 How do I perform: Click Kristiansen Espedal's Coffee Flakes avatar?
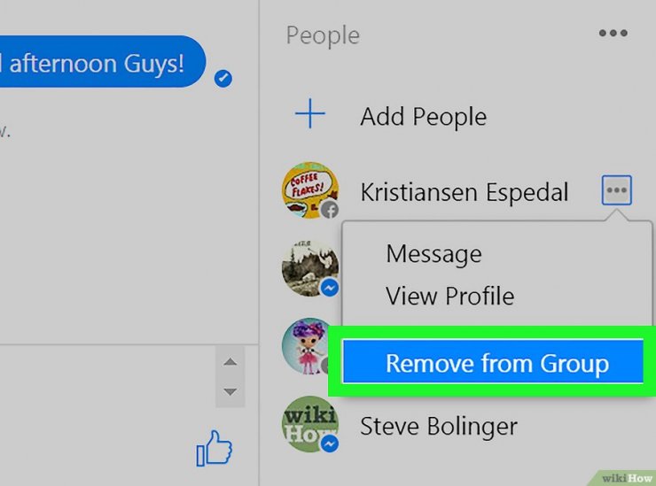[x=310, y=190]
